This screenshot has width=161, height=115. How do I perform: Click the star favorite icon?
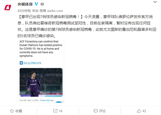click(12, 111)
